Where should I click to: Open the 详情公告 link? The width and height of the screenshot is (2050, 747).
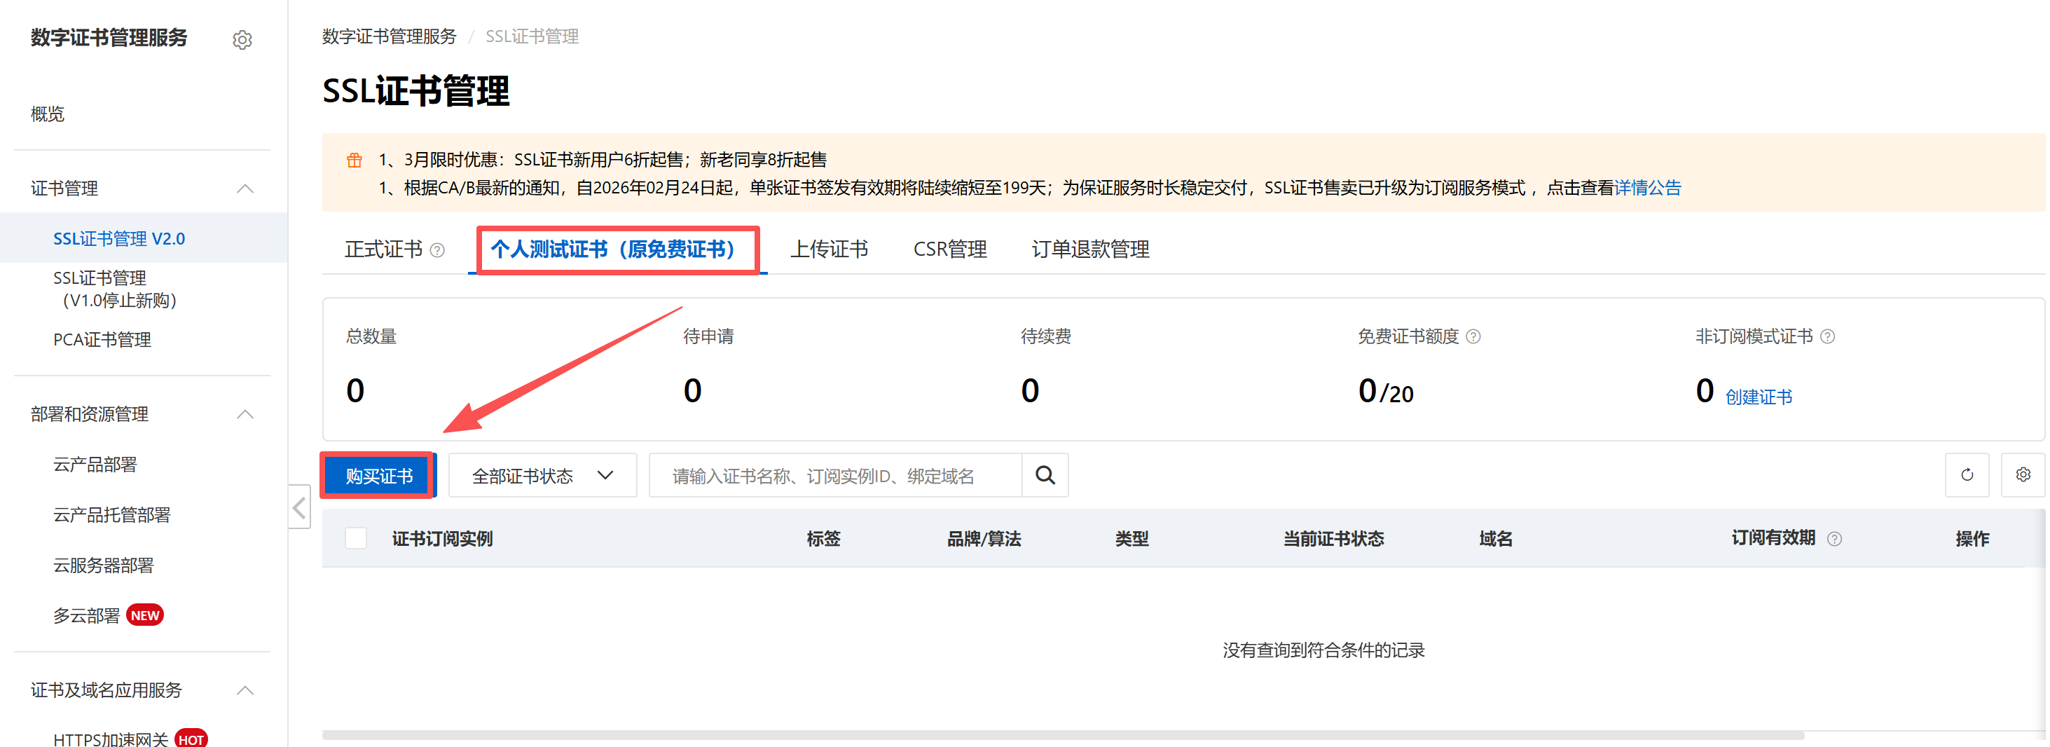pyautogui.click(x=1647, y=188)
